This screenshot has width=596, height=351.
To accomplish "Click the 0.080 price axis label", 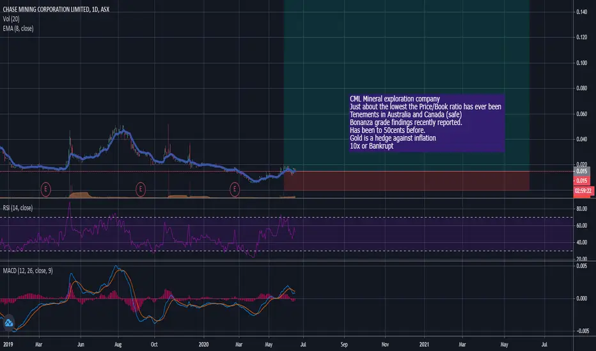I will coord(581,88).
